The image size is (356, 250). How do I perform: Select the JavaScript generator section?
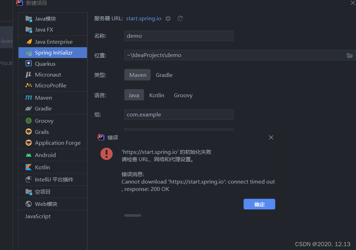point(38,216)
